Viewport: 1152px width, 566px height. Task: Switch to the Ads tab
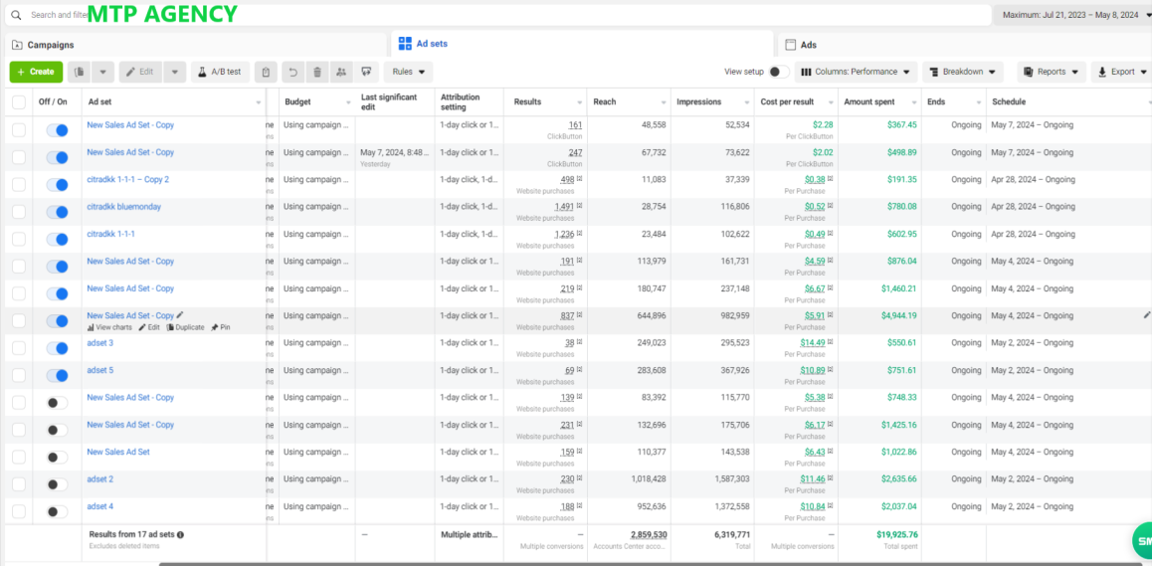click(x=965, y=45)
